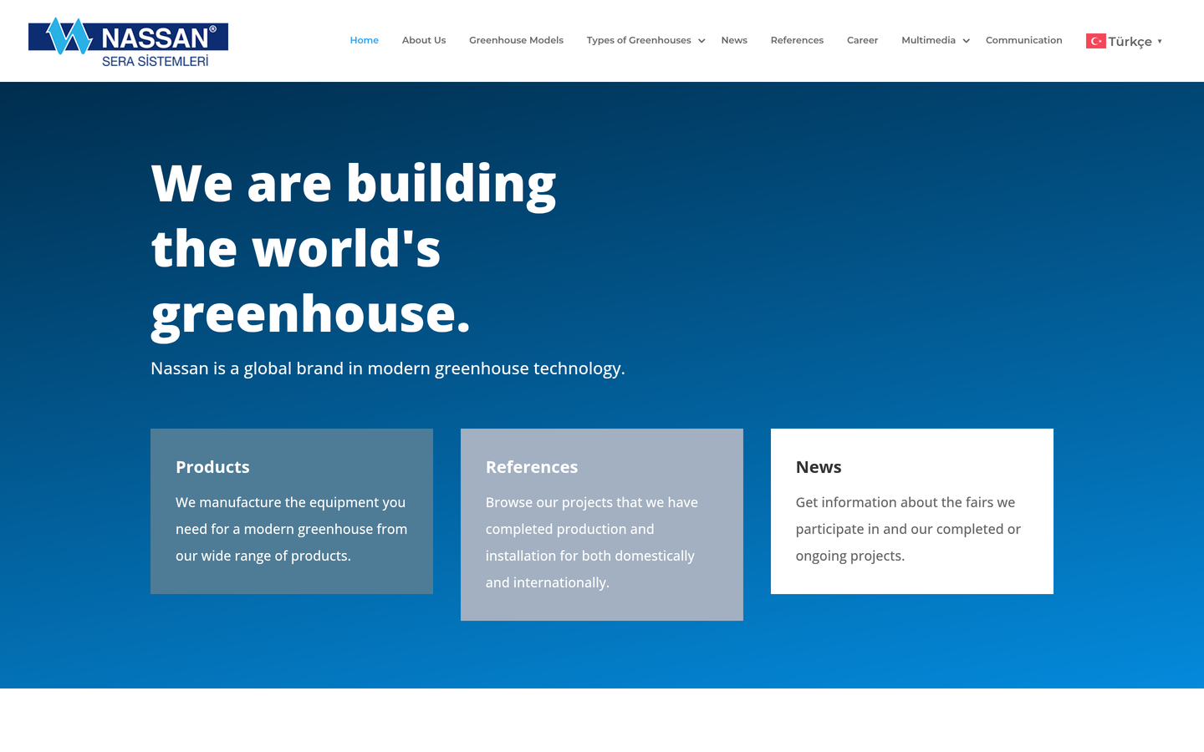Go to the About Us page

(424, 40)
